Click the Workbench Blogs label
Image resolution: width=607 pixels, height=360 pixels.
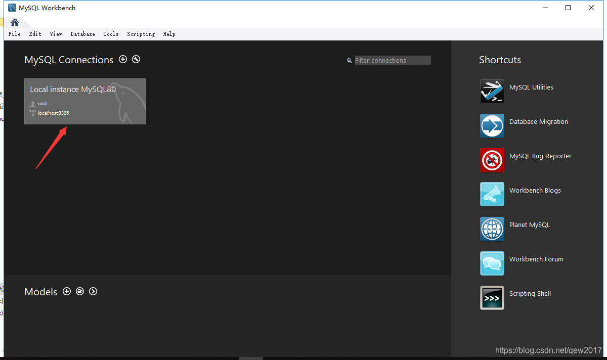coord(535,191)
